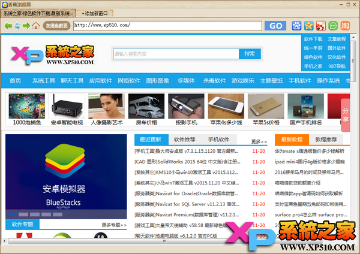
Task: Open the orange Taobao shortcut icon
Action: tap(345, 26)
